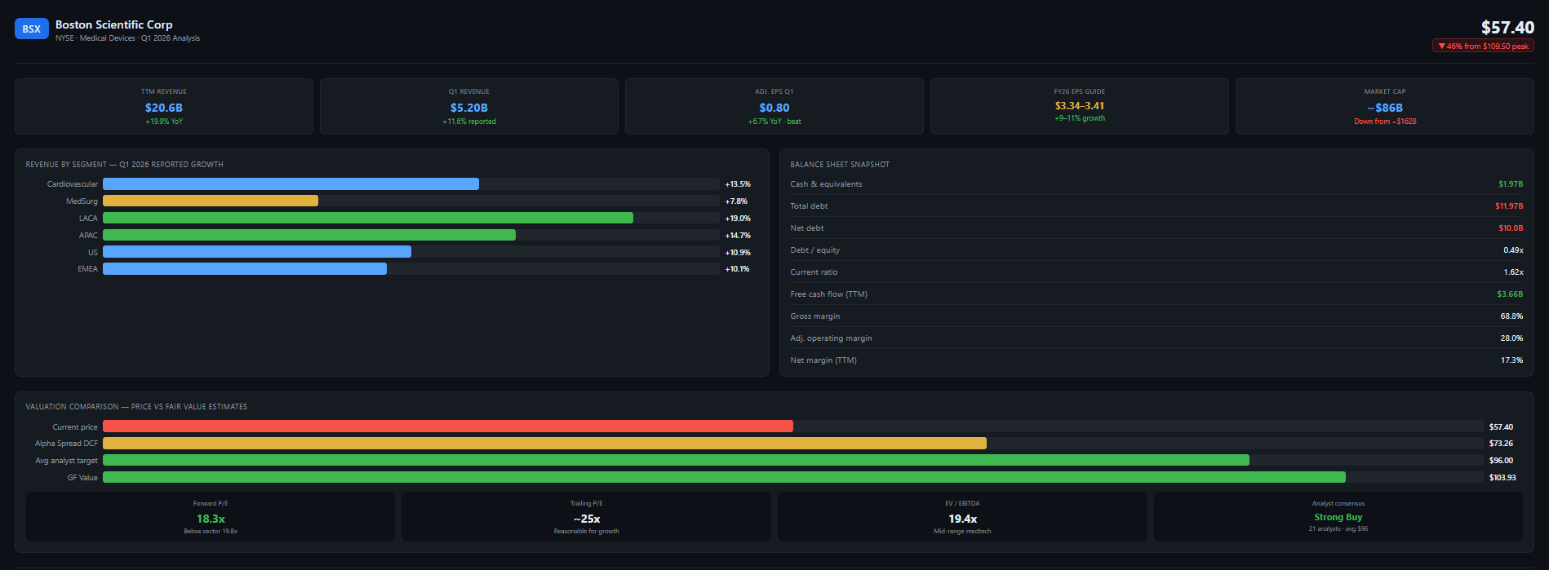Open the Q1 Revenue $5.20B card

click(x=469, y=106)
